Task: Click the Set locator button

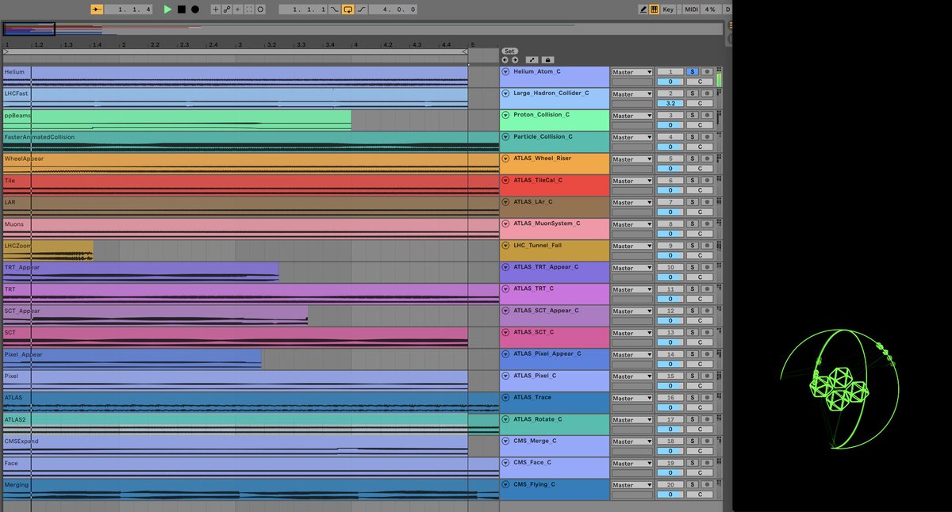Action: coord(509,51)
